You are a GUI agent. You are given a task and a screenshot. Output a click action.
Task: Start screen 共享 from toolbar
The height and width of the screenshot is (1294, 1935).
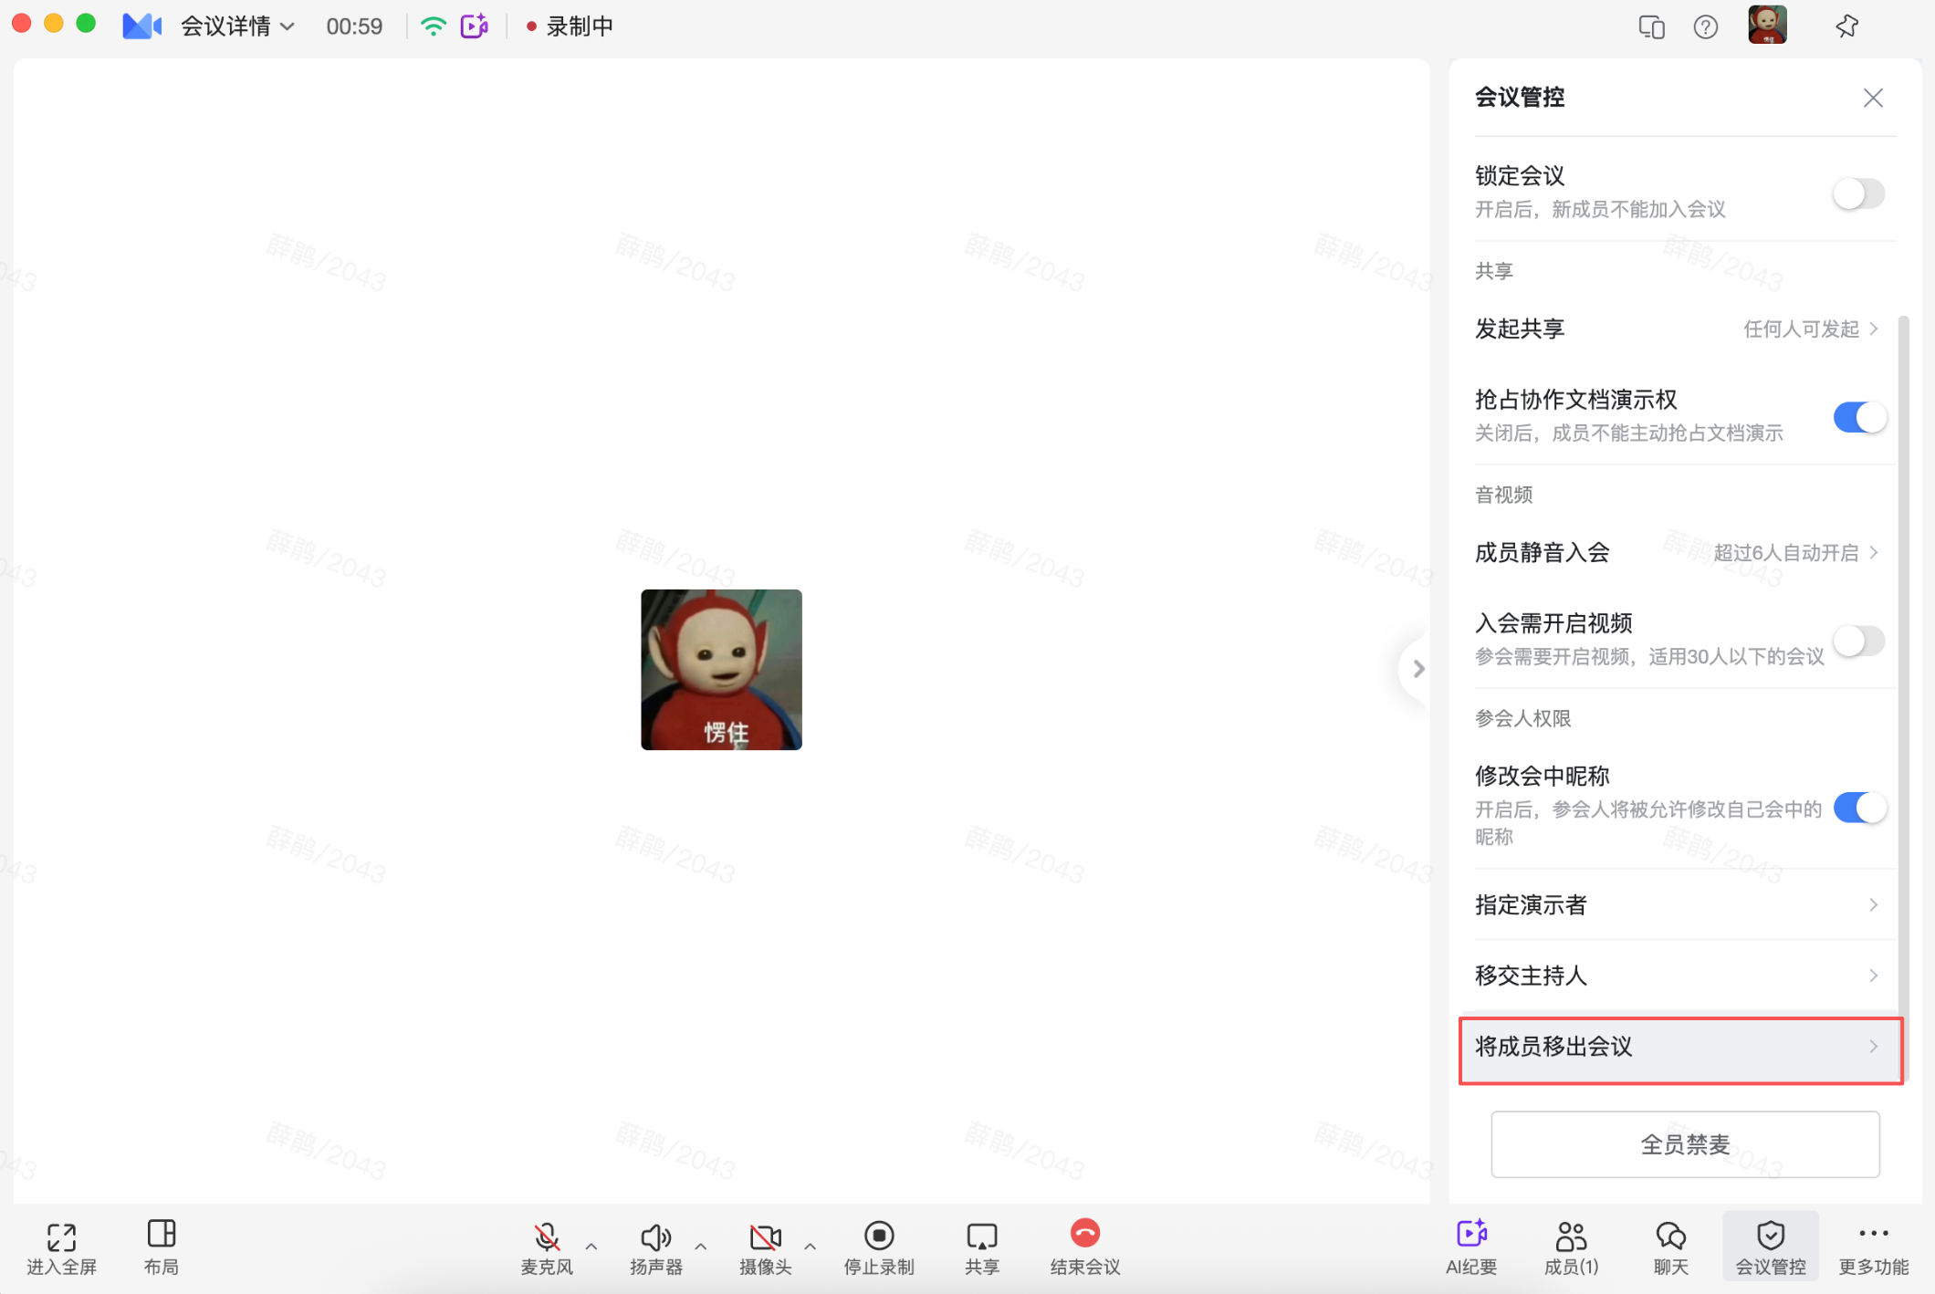pyautogui.click(x=982, y=1247)
